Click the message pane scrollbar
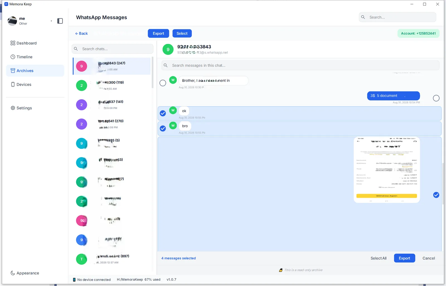This screenshot has height=286, width=446. click(x=443, y=184)
